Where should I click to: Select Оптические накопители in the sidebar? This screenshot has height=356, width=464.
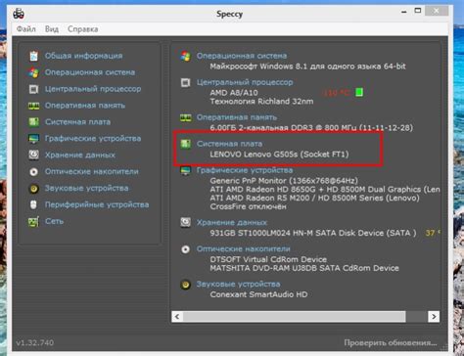92,171
